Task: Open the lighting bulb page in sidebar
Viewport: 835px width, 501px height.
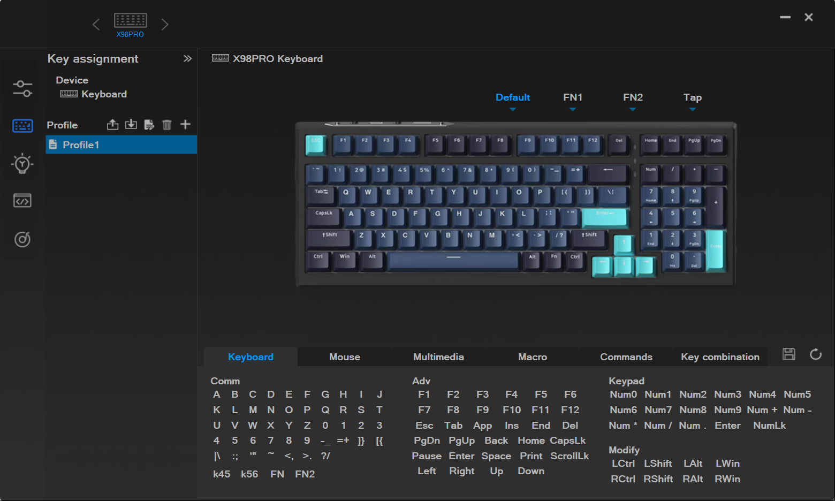Action: tap(22, 164)
